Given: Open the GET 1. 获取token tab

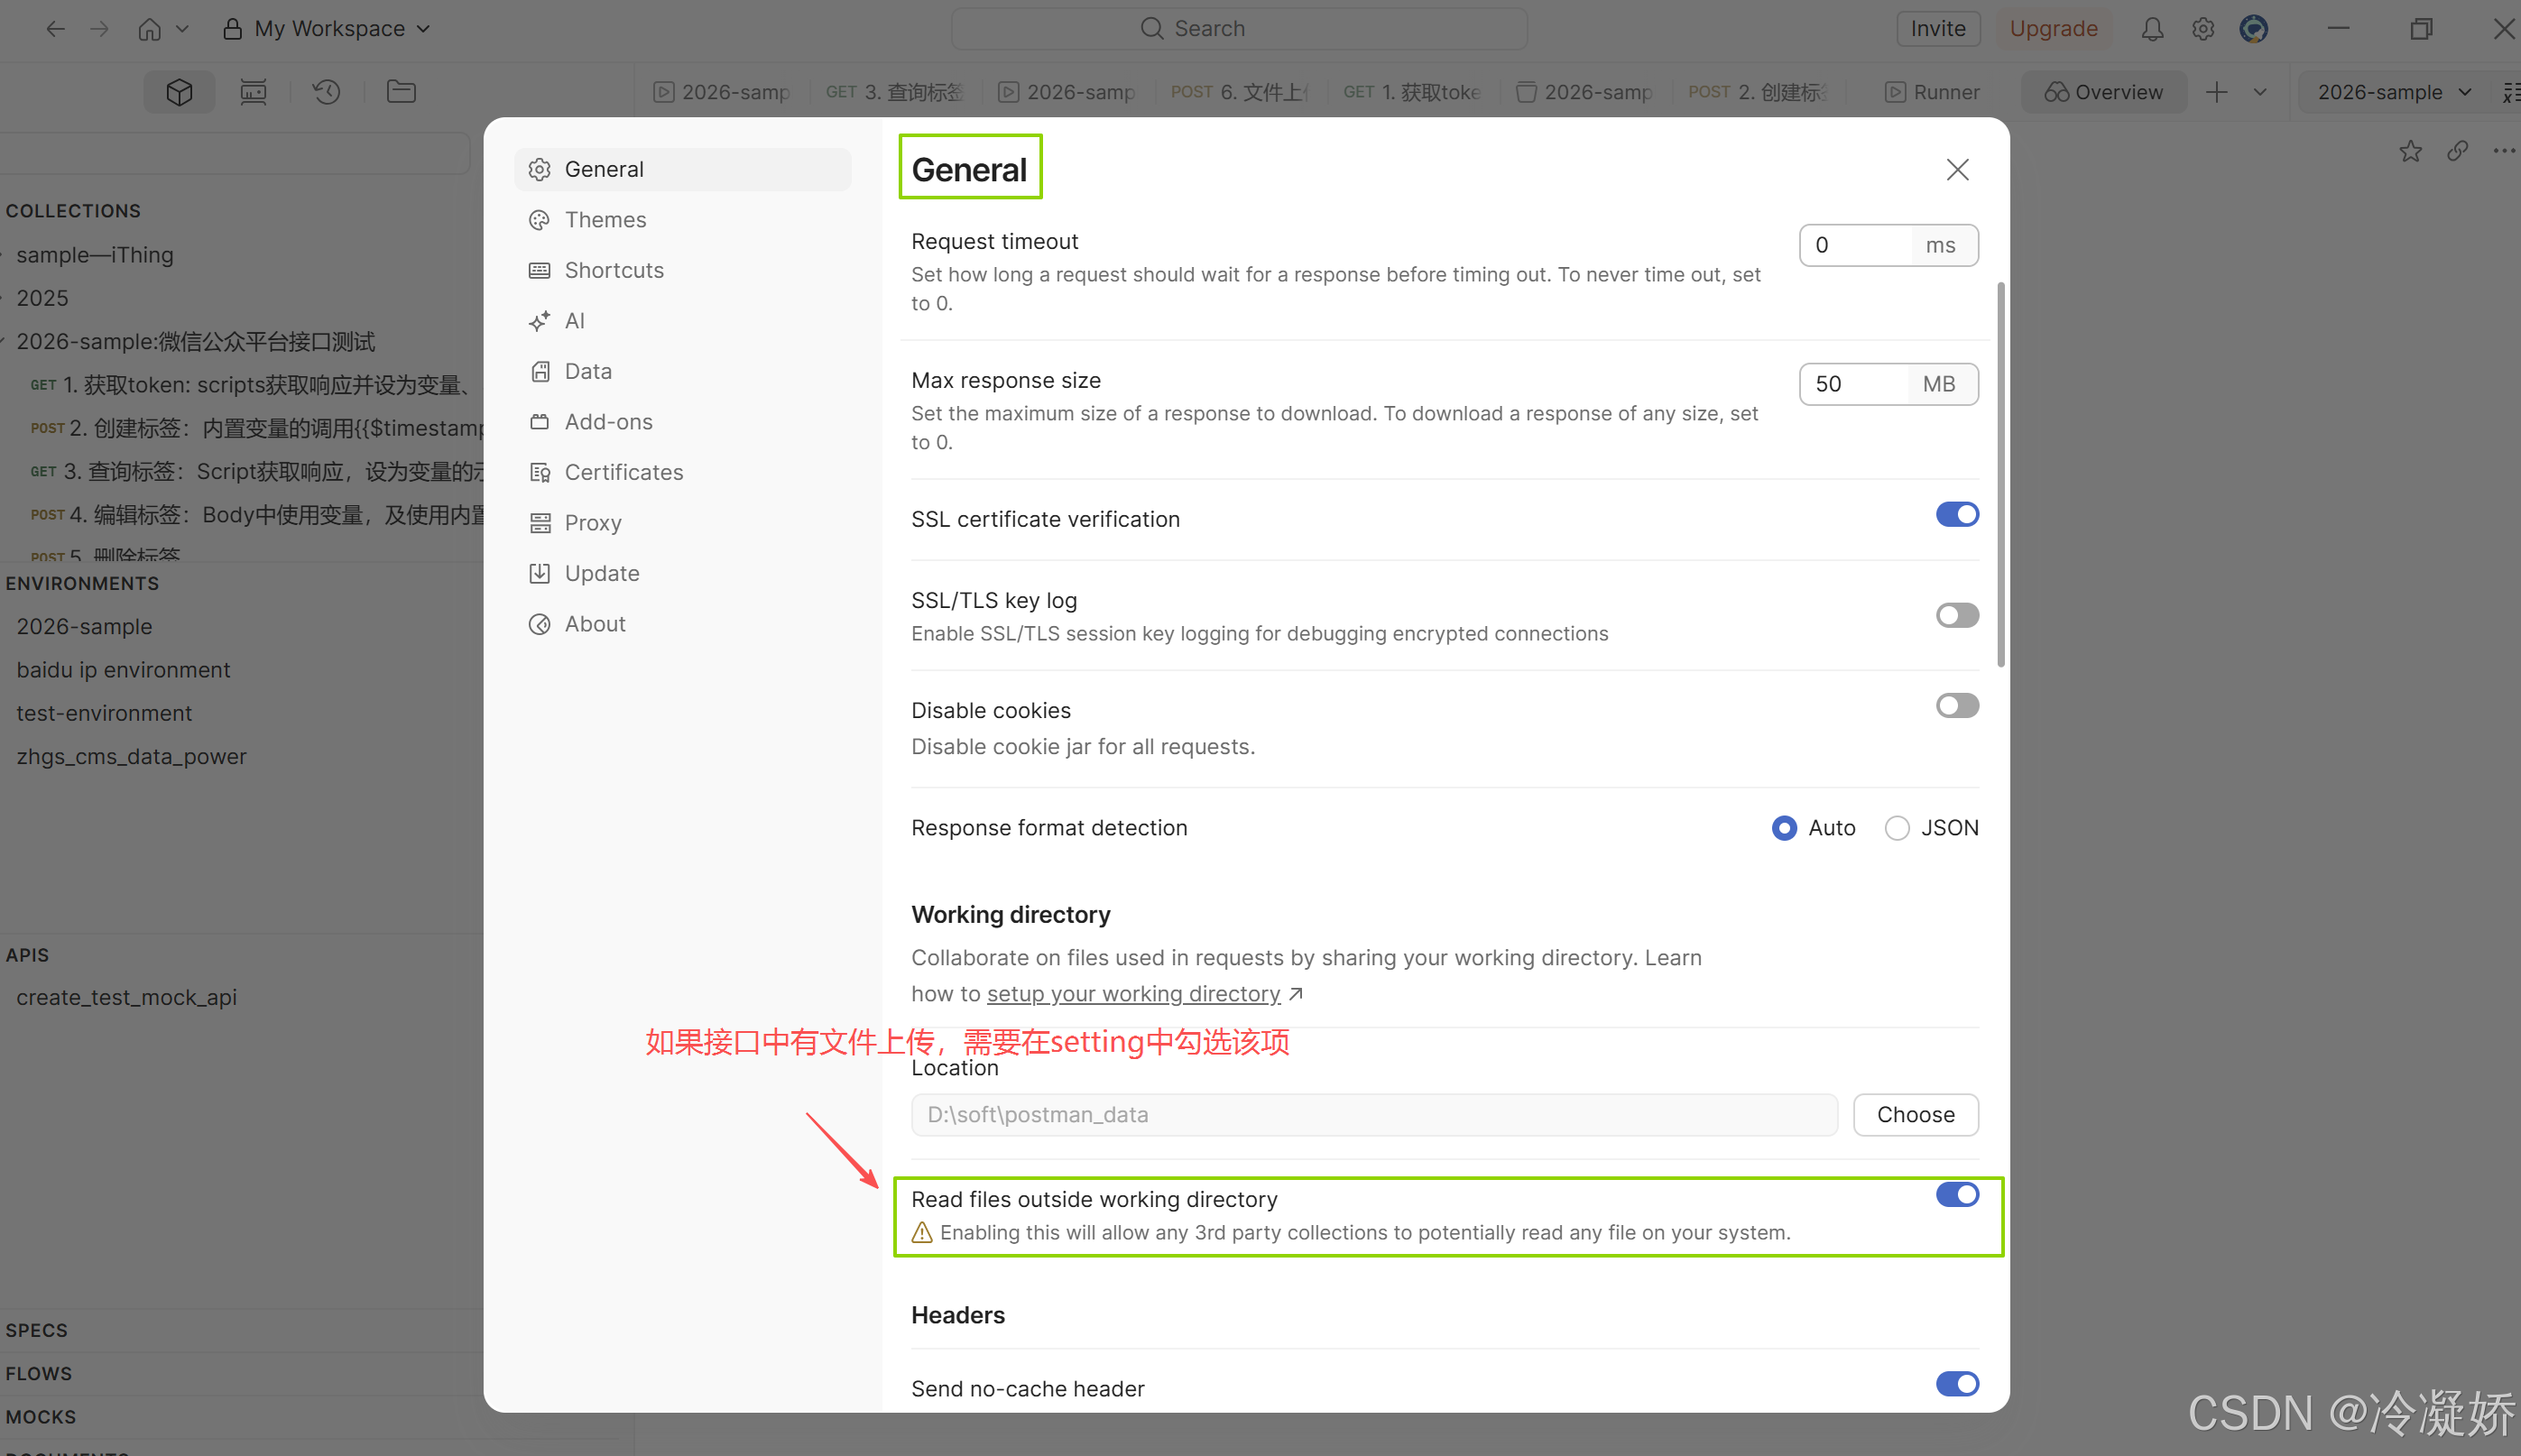Looking at the screenshot, I should pos(1412,92).
